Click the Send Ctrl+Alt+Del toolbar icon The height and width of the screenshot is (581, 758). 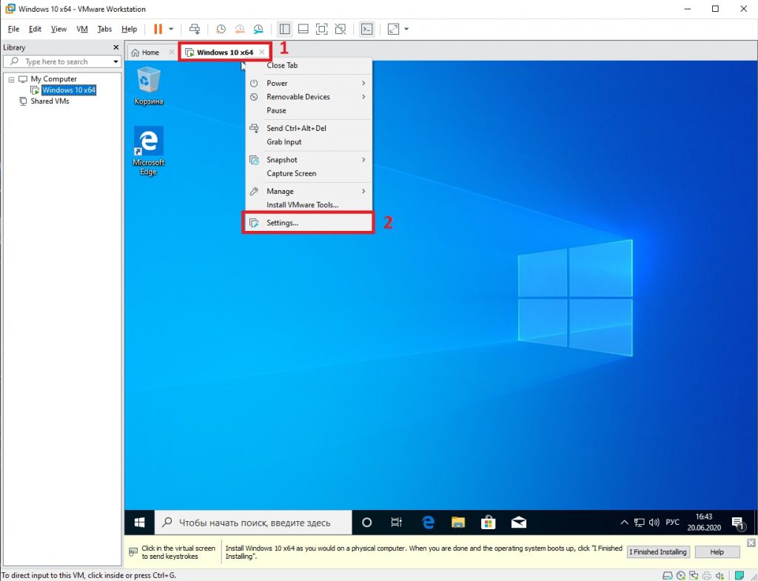pos(195,29)
